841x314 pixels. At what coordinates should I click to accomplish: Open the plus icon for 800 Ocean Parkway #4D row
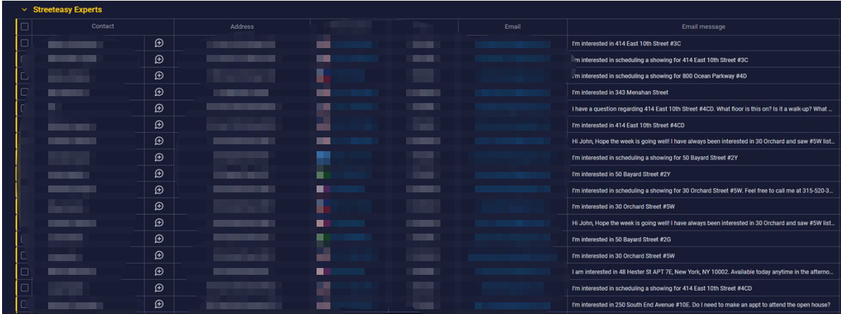tap(159, 76)
